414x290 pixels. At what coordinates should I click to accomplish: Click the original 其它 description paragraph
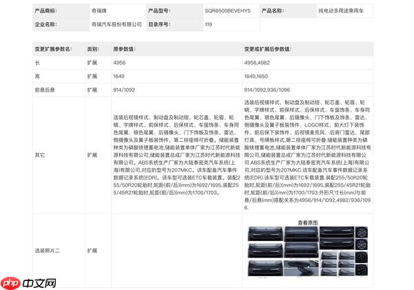point(177,155)
